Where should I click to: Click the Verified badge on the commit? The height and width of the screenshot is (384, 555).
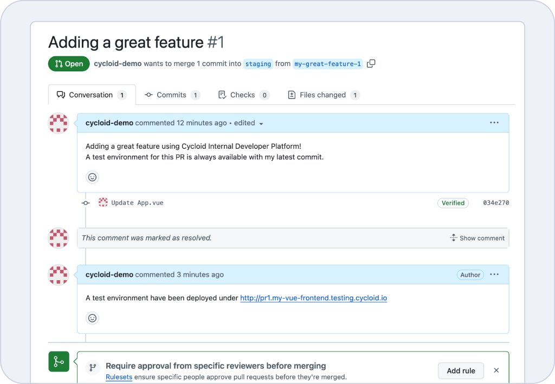pyautogui.click(x=453, y=203)
